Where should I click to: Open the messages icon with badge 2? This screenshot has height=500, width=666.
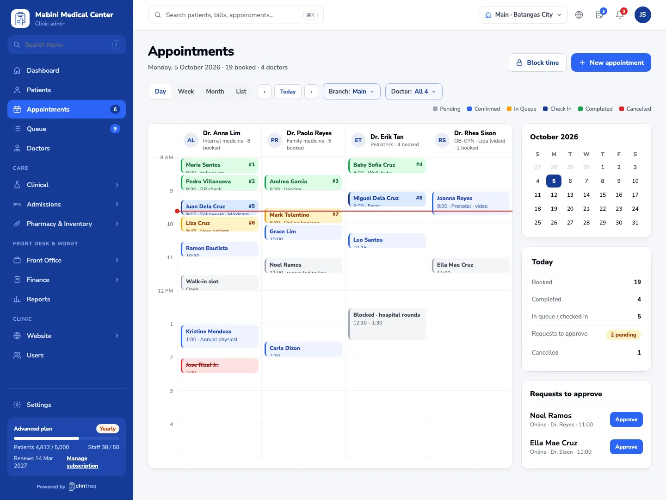[599, 15]
